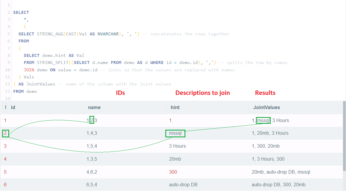Click the id cell with value 1
The image size is (346, 191).
[x=5, y=120]
